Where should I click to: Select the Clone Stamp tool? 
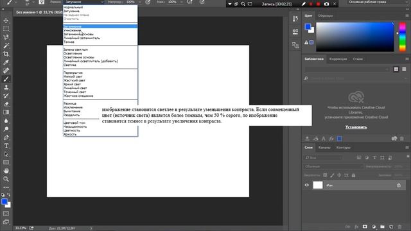click(6, 87)
